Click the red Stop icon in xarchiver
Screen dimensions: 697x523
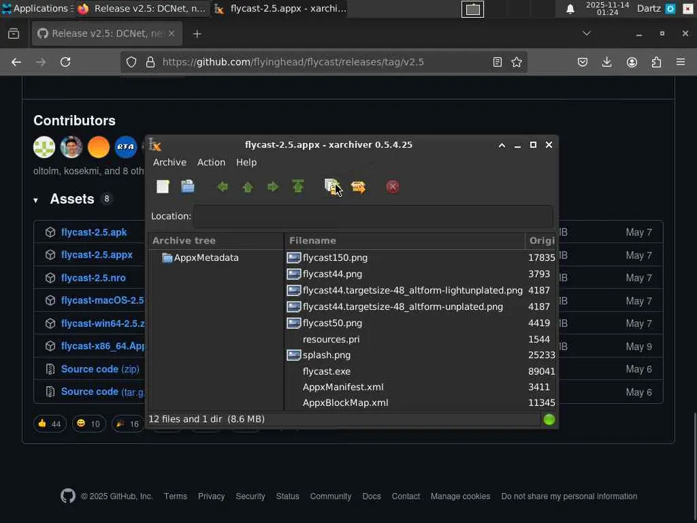coord(393,187)
